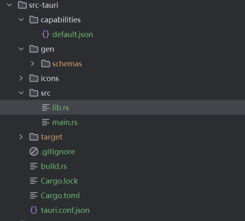Expand the schemas folder arrow

coord(32,64)
